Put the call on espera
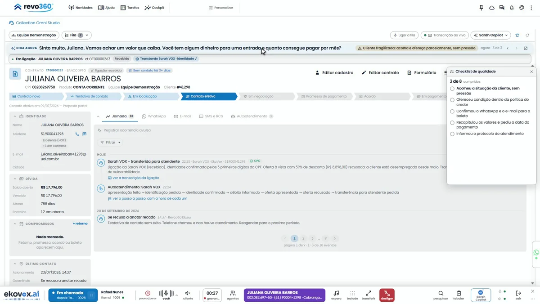Image resolution: width=540 pixels, height=304 pixels. click(336, 295)
